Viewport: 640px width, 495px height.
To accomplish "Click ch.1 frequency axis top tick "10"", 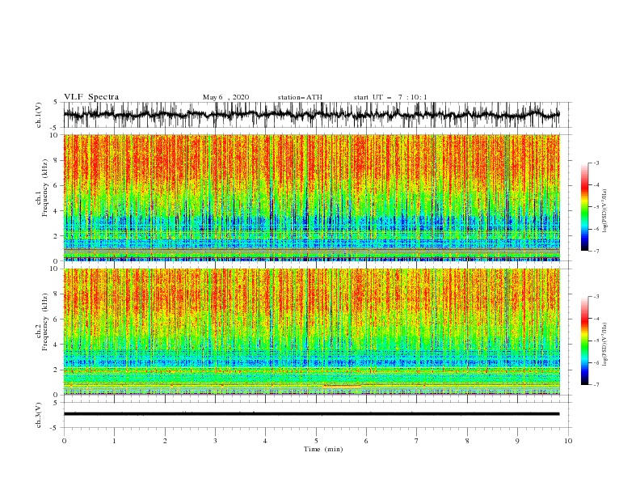I will [x=55, y=135].
